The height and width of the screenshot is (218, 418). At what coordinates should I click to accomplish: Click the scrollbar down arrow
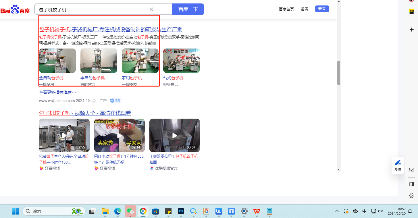pos(339,169)
